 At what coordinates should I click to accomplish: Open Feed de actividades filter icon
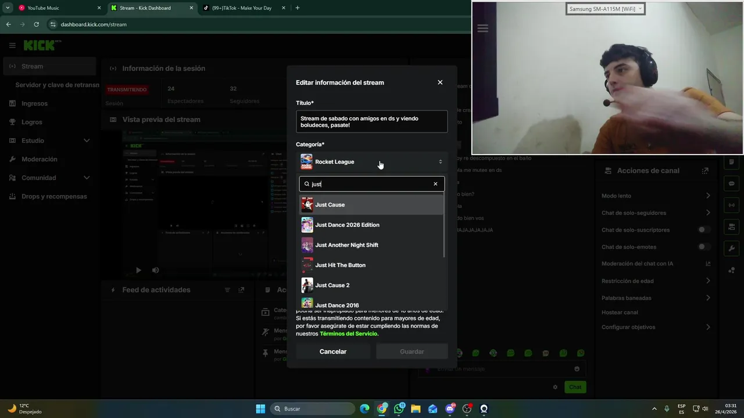(x=227, y=290)
